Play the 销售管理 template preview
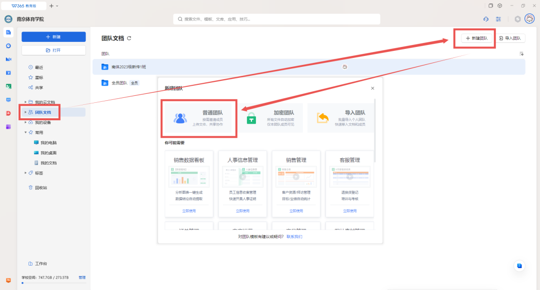The height and width of the screenshot is (290, 540). point(296,177)
